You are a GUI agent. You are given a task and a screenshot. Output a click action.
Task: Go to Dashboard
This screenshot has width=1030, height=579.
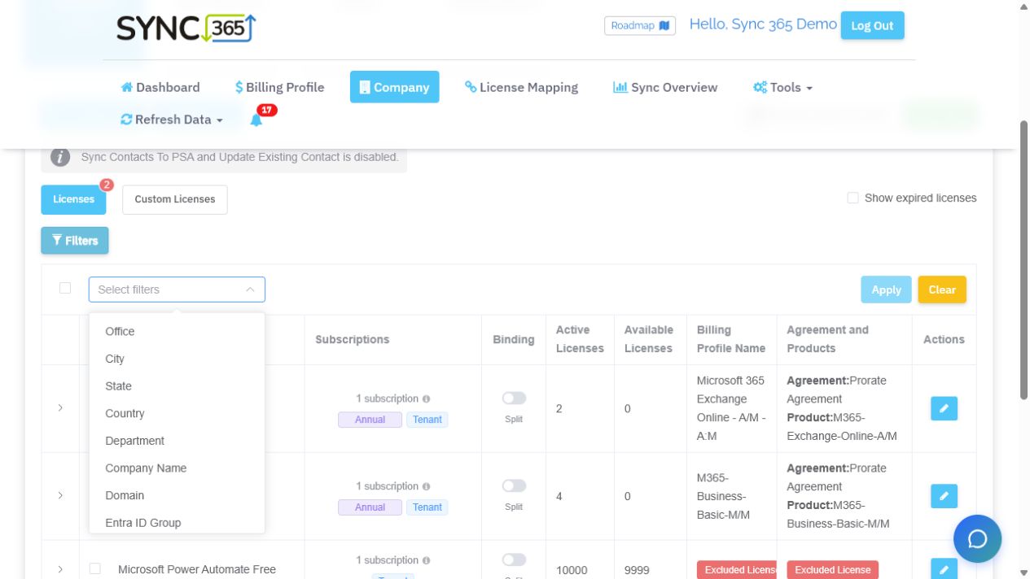tap(160, 87)
